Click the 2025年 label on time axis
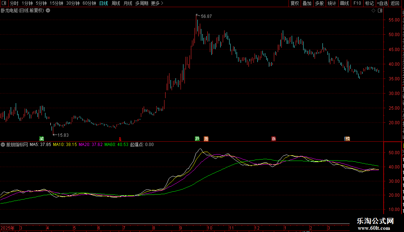The image size is (404, 232). (8, 228)
